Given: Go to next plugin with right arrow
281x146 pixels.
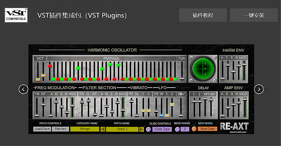Looking at the screenshot, I should [x=259, y=89].
